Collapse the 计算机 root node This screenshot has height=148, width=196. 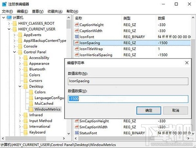[x=4, y=18]
